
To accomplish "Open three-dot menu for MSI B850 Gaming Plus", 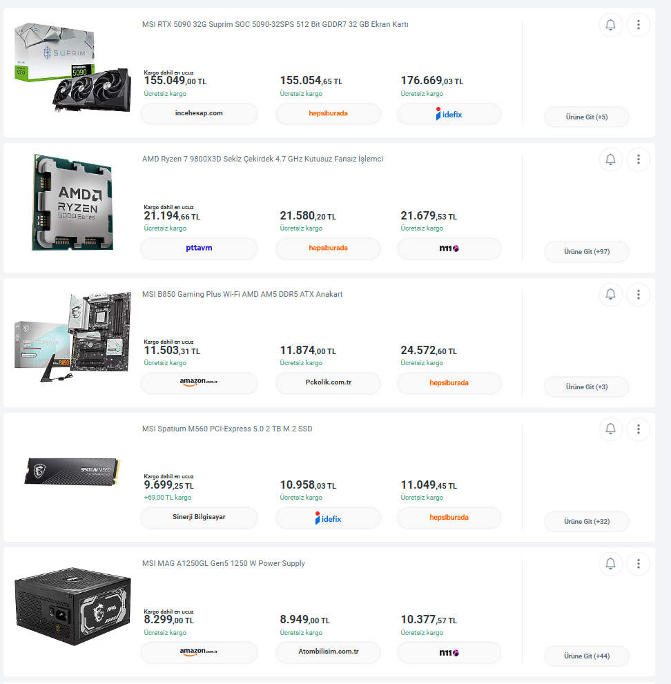I will [x=639, y=295].
